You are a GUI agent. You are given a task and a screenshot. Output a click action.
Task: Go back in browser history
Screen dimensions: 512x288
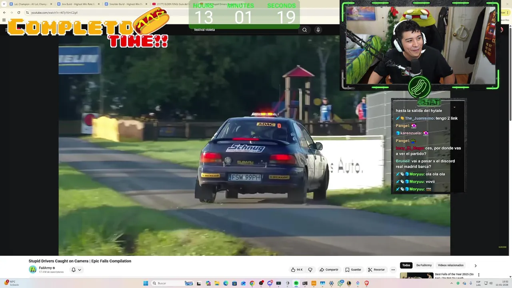4,12
